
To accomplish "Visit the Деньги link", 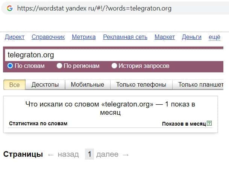I will 192,37.
